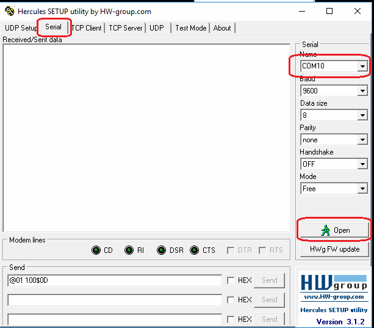Image resolution: width=374 pixels, height=328 pixels.
Task: Check HEX box for third send line
Action: click(231, 319)
